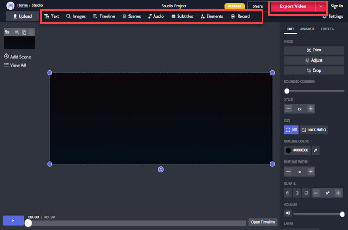The height and width of the screenshot is (230, 348).
Task: Open the Scenes tool
Action: (x=132, y=16)
